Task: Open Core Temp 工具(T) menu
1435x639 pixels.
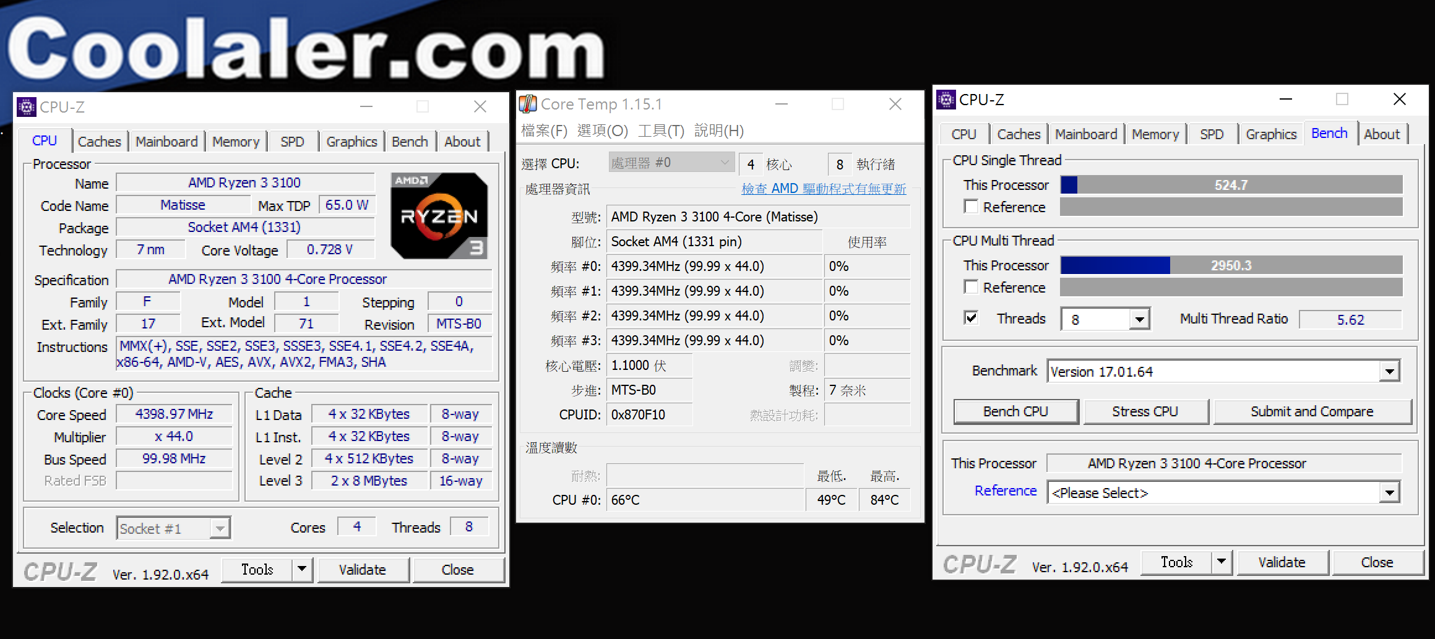Action: click(661, 131)
